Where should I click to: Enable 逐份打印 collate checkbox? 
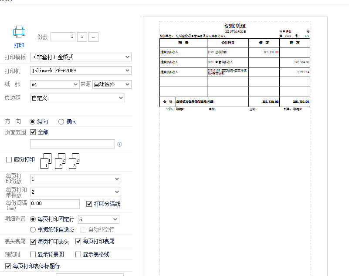pyautogui.click(x=9, y=159)
